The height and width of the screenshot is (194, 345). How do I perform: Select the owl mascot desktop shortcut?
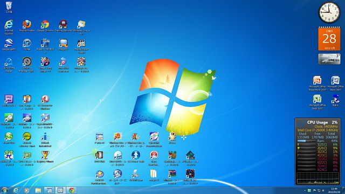click(x=172, y=138)
